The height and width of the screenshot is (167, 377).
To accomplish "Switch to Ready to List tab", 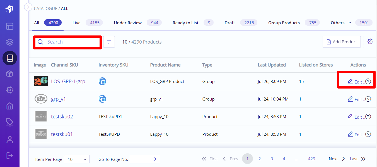I will (193, 23).
